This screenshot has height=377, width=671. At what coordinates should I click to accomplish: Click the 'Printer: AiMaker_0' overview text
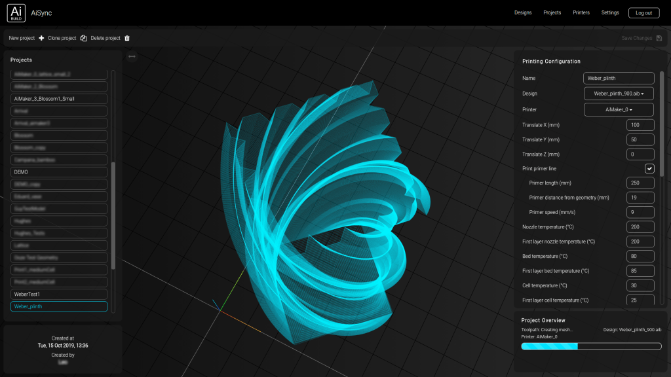[539, 337]
